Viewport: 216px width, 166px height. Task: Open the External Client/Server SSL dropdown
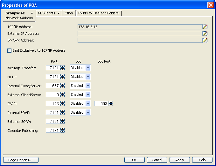click(x=88, y=94)
